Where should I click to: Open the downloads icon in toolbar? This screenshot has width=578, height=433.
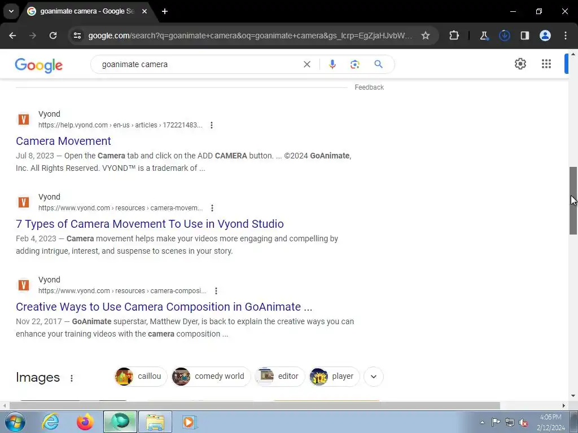pyautogui.click(x=504, y=36)
